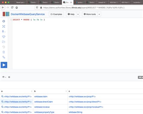Click the wikibase:directClaim link
This screenshot has width=143, height=114.
tap(43, 102)
